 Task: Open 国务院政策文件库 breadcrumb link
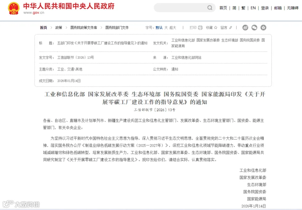point(84,28)
